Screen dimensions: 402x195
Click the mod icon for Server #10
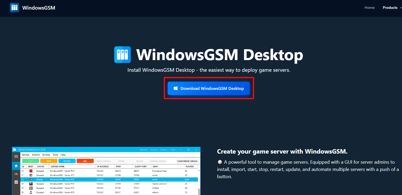click(31, 171)
